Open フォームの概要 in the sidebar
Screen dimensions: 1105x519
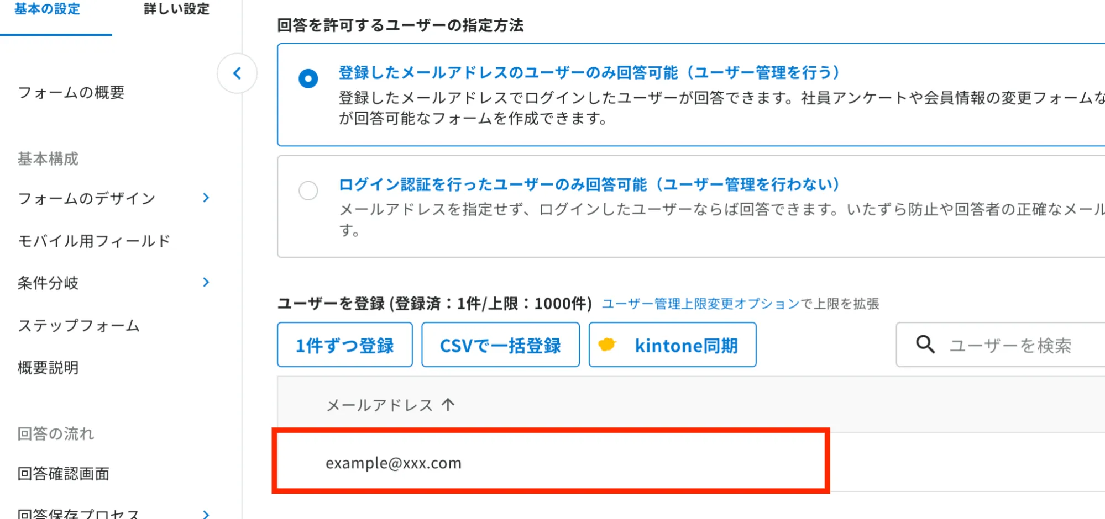[x=71, y=92]
